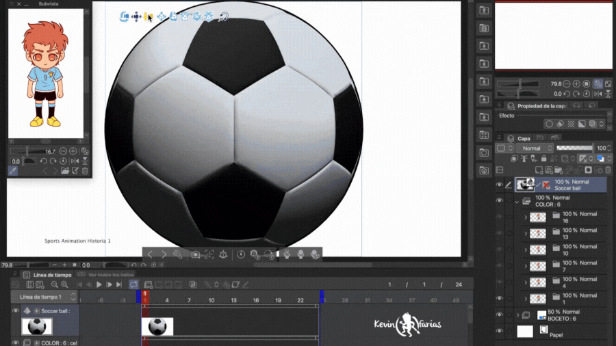Open the Normal blending mode dropdown
Viewport: 616px width, 346px height.
(535, 148)
